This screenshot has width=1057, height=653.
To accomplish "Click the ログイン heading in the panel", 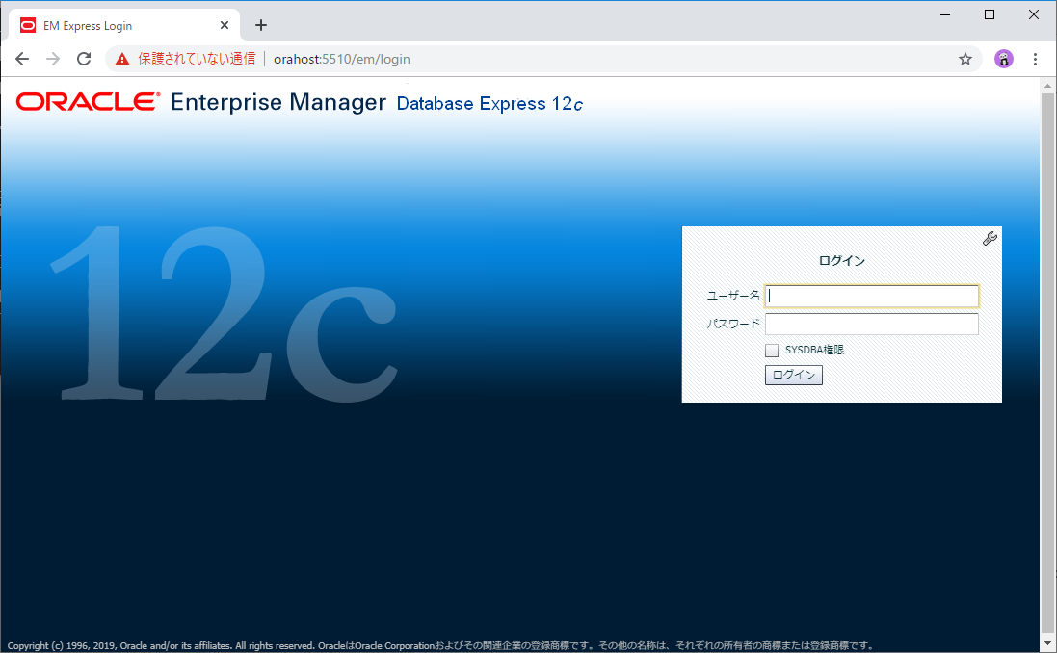I will (842, 261).
